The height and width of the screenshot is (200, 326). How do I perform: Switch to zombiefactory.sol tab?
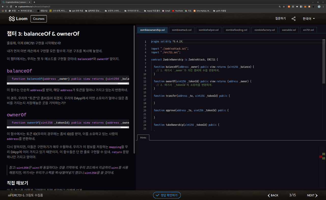(265, 30)
